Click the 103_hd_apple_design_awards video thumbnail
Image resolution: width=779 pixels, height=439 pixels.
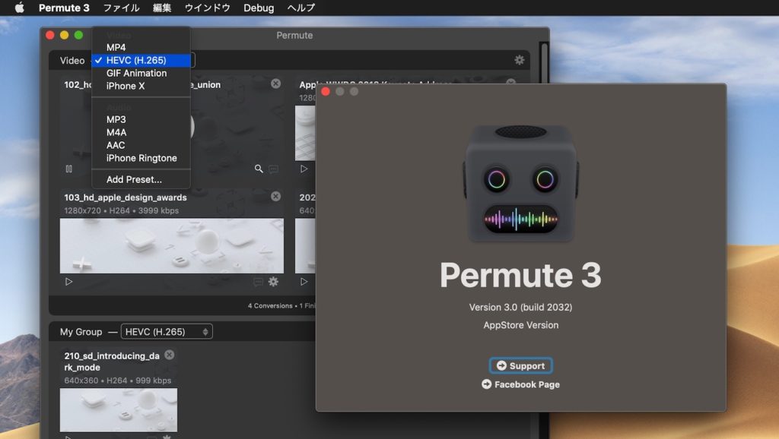tap(171, 245)
